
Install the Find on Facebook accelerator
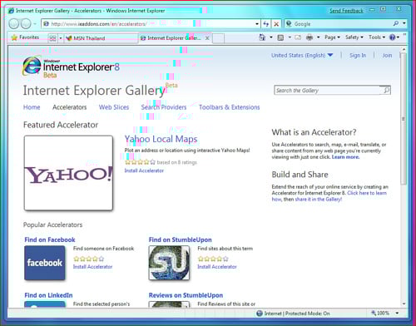tap(92, 267)
